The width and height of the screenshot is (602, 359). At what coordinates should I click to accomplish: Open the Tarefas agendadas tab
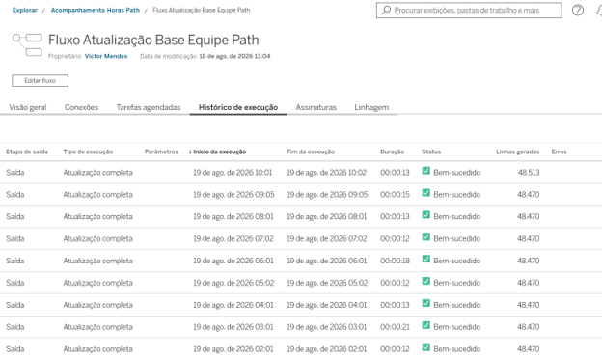pos(149,107)
